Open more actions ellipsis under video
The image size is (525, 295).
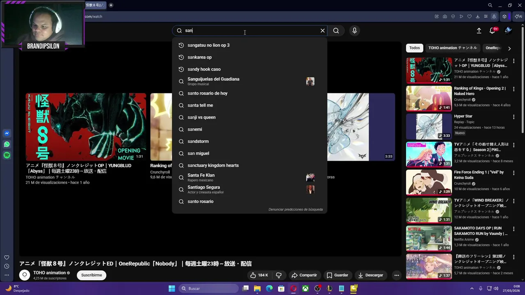[397, 275]
